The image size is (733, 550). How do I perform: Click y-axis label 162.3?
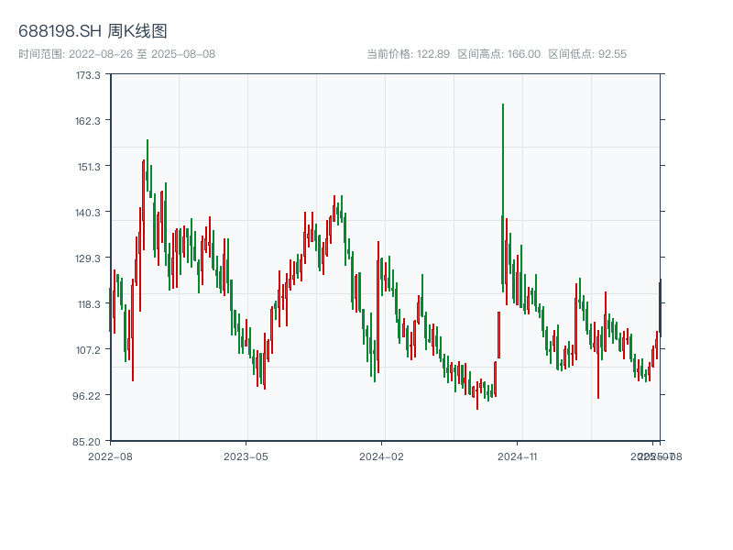click(x=88, y=121)
